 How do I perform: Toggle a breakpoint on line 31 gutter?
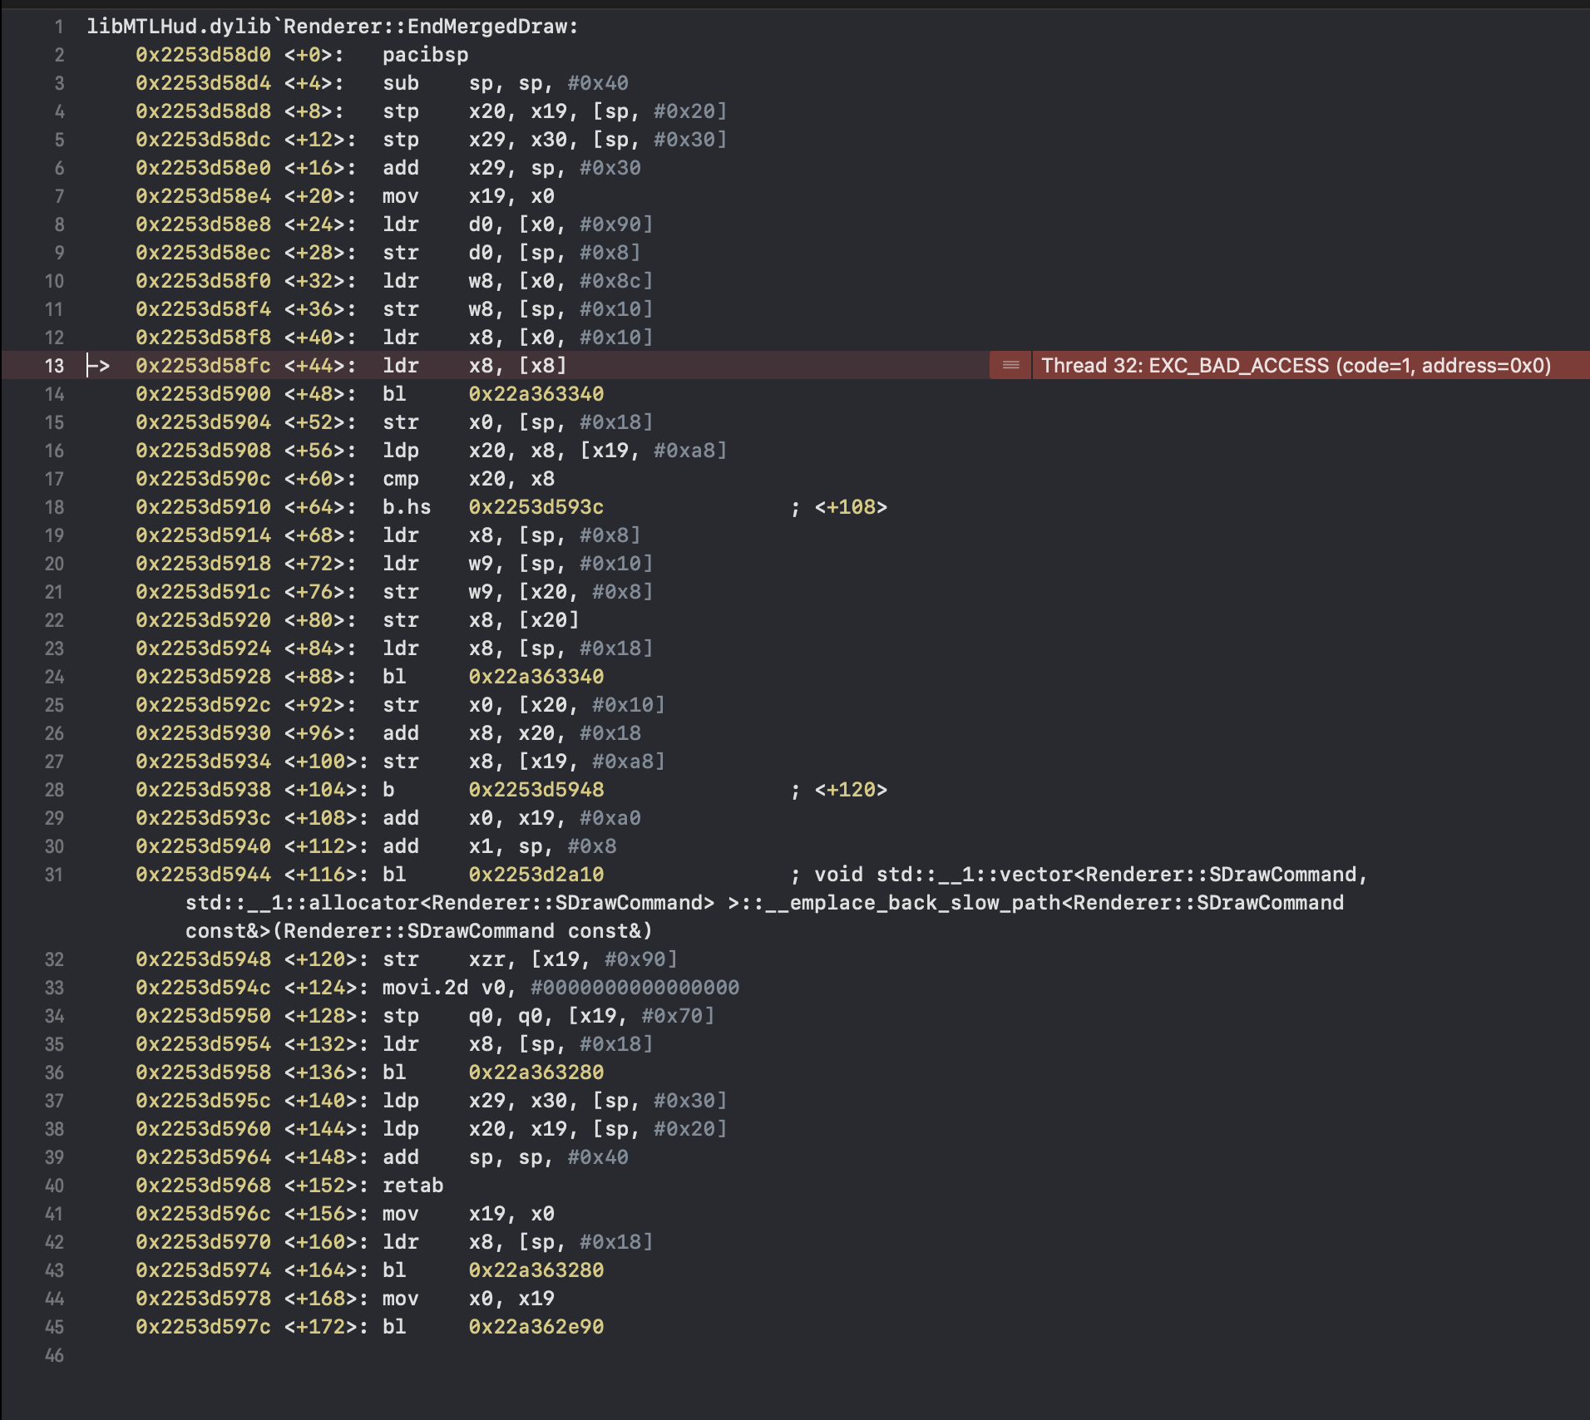click(55, 874)
